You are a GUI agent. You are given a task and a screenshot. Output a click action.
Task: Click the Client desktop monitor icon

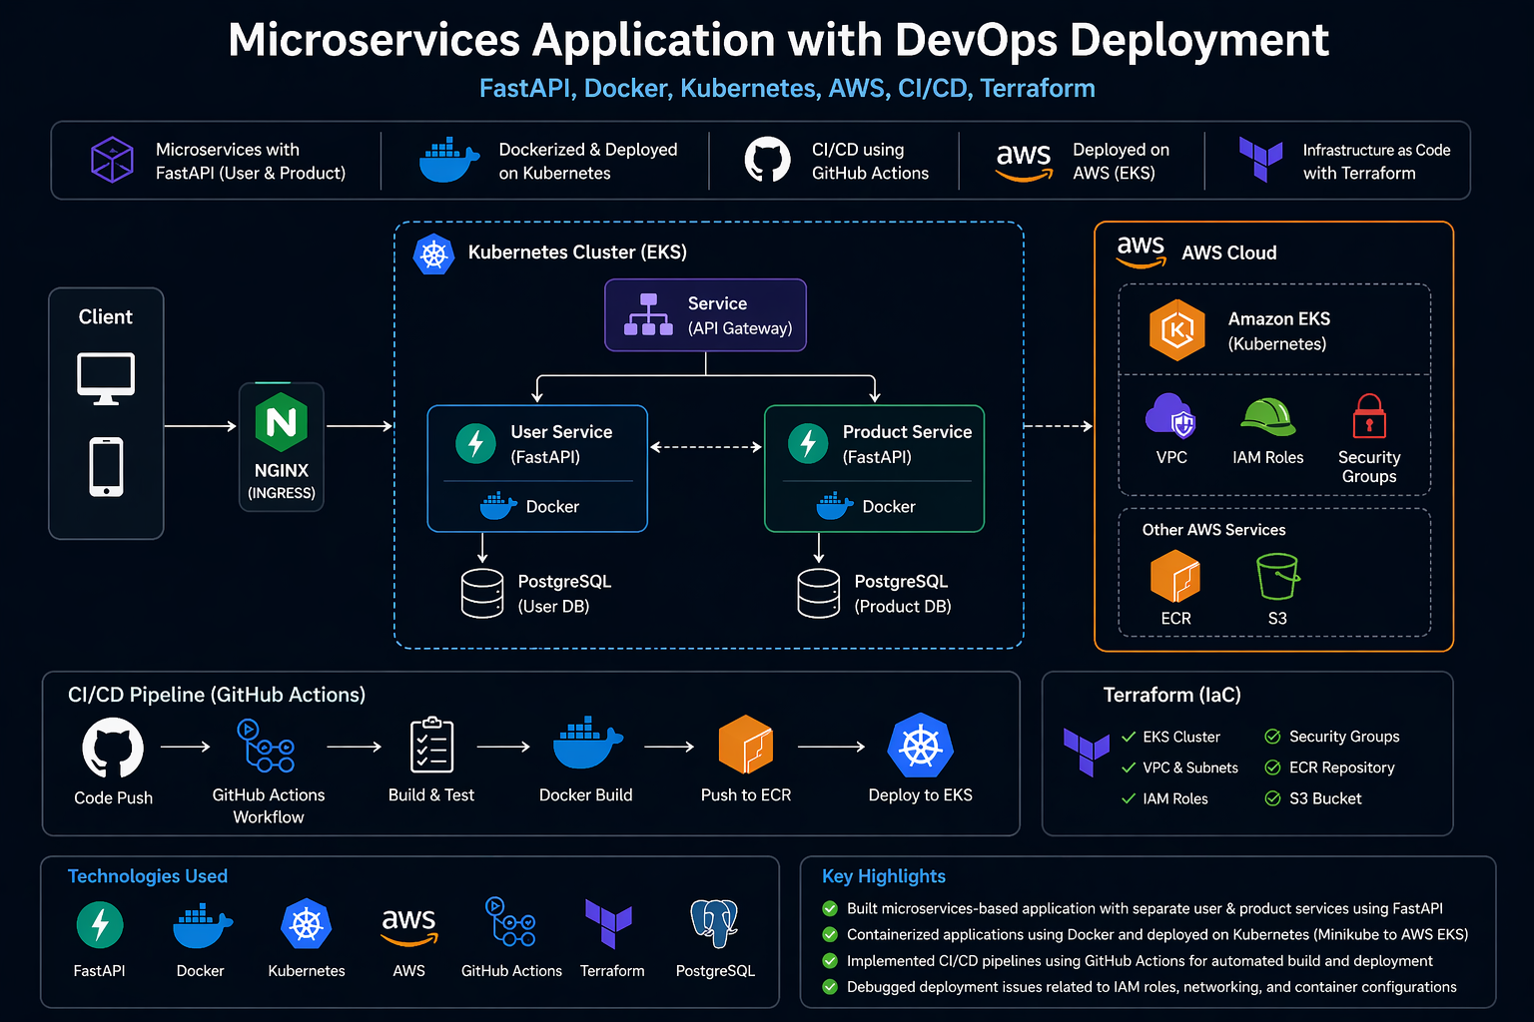pyautogui.click(x=106, y=378)
